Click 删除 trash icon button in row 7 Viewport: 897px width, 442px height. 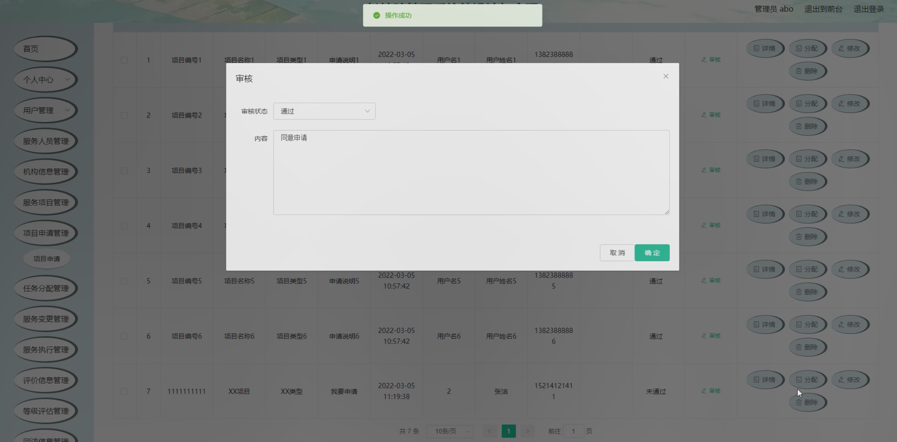(807, 402)
